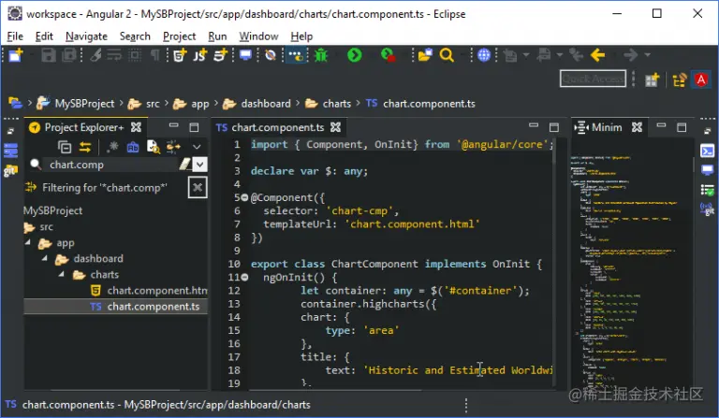Toggle the asterisk icon in Project Explorer toolbar

[112, 147]
